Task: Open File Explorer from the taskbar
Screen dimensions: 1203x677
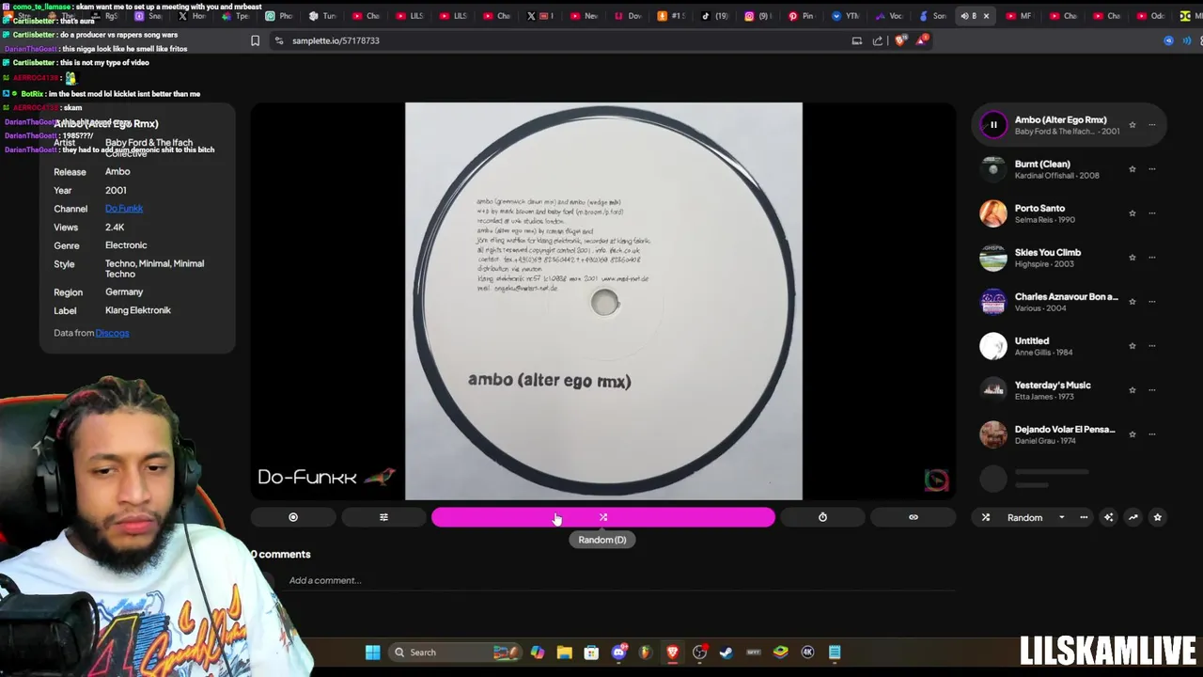Action: point(564,653)
